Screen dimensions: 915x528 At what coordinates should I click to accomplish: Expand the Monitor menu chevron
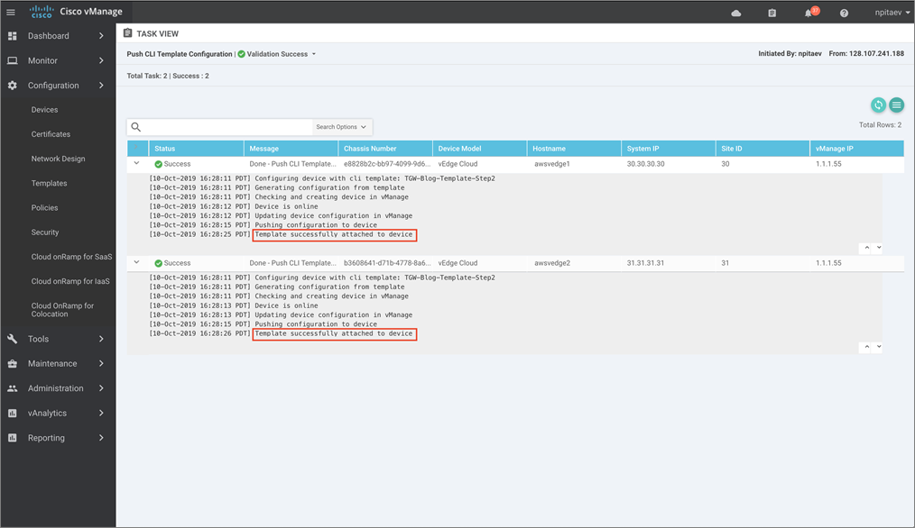(x=102, y=60)
